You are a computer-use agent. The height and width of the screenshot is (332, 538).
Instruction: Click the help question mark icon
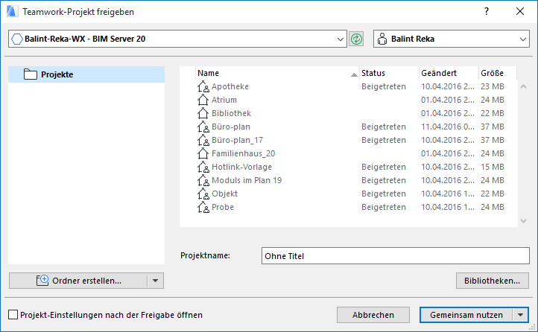(487, 12)
